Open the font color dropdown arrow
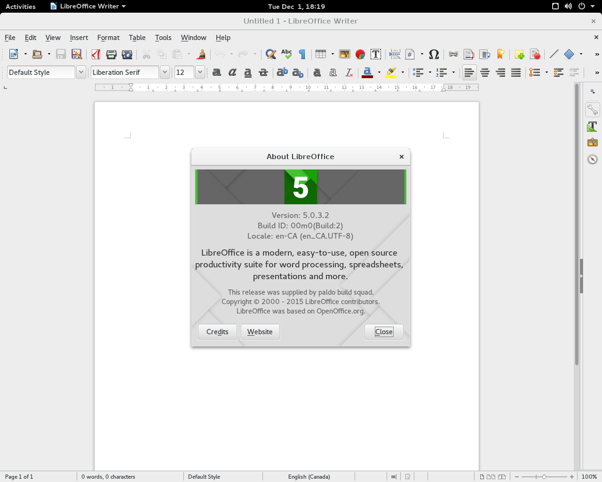Viewport: 602px width, 482px height. tap(379, 72)
